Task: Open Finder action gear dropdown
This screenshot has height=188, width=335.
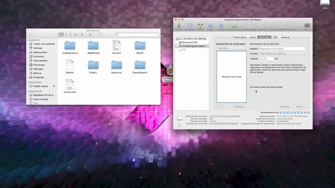Action: 83,34
